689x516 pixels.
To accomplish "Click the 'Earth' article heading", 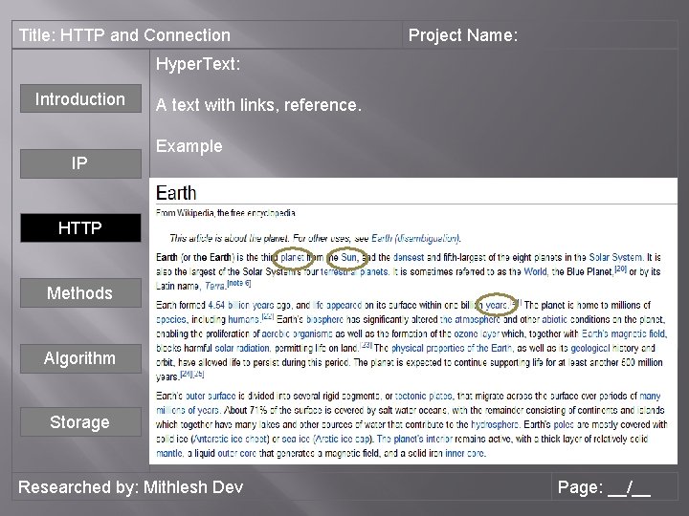I will pyautogui.click(x=176, y=193).
